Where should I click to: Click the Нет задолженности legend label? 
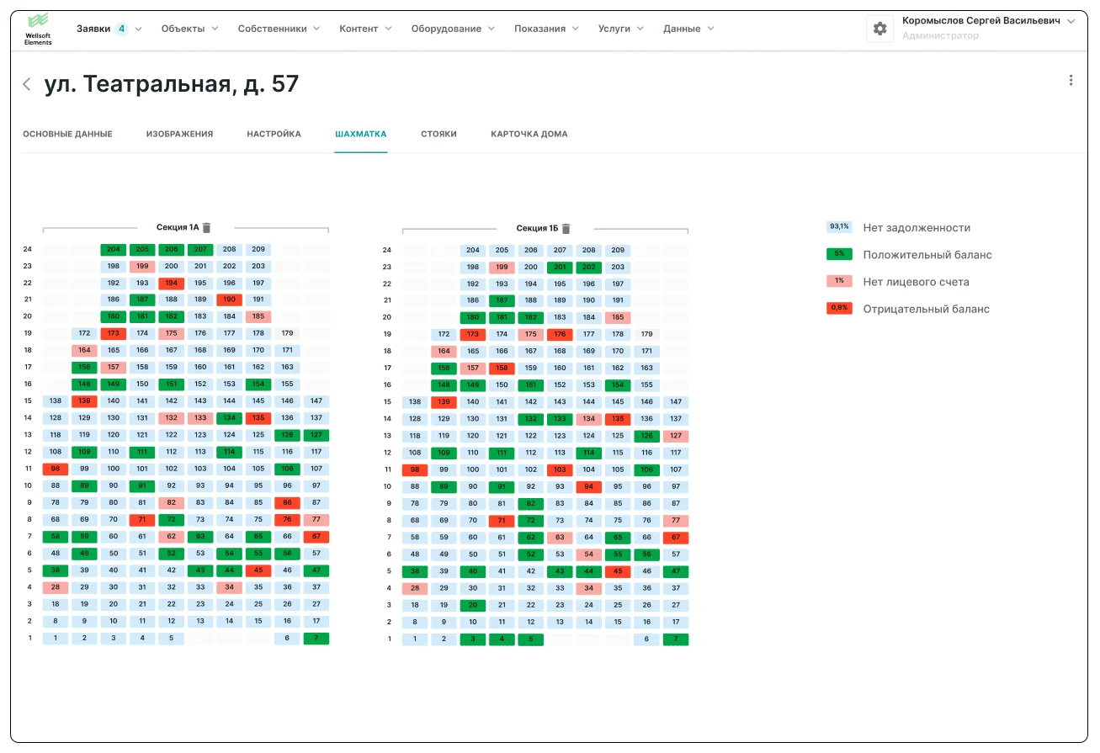(917, 228)
